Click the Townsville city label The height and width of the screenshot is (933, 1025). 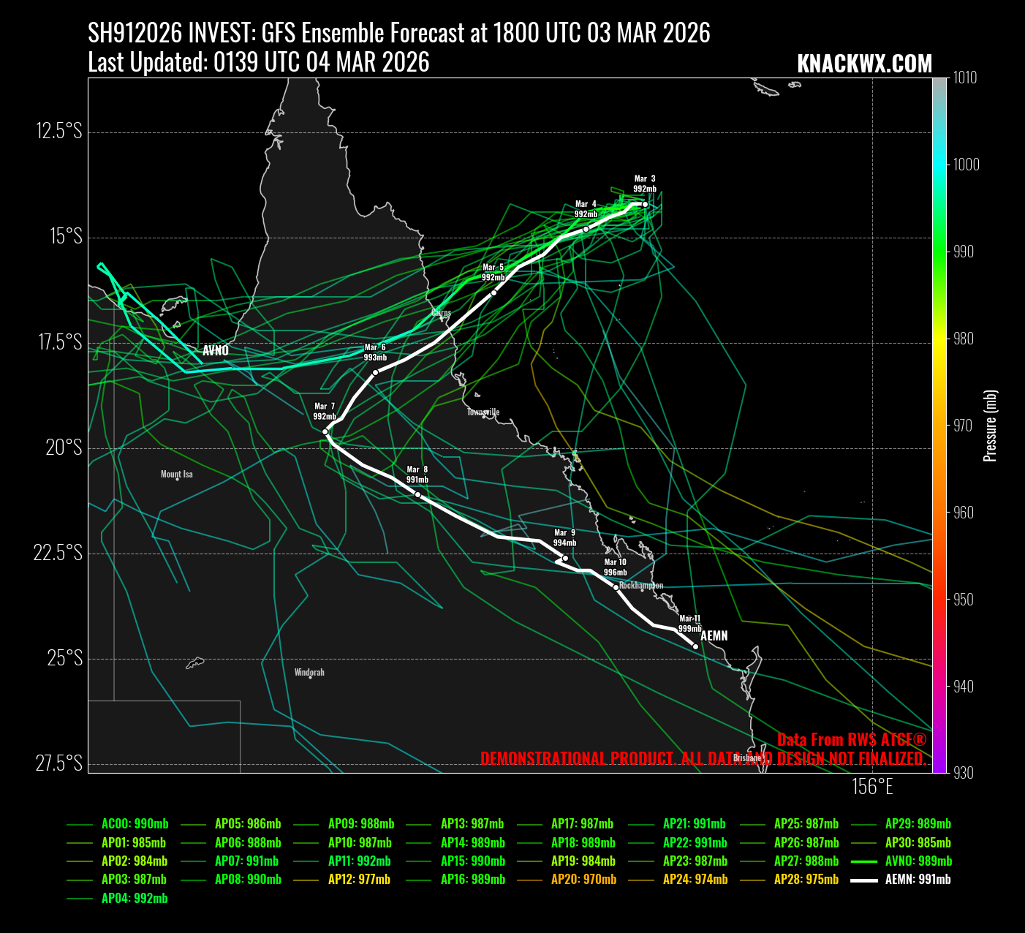click(x=483, y=412)
